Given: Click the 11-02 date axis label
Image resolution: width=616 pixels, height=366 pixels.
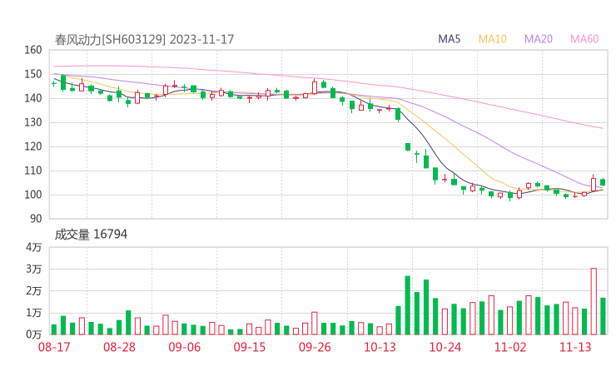Looking at the screenshot, I should point(510,347).
